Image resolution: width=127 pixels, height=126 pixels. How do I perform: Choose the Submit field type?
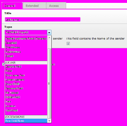[x=26, y=56]
